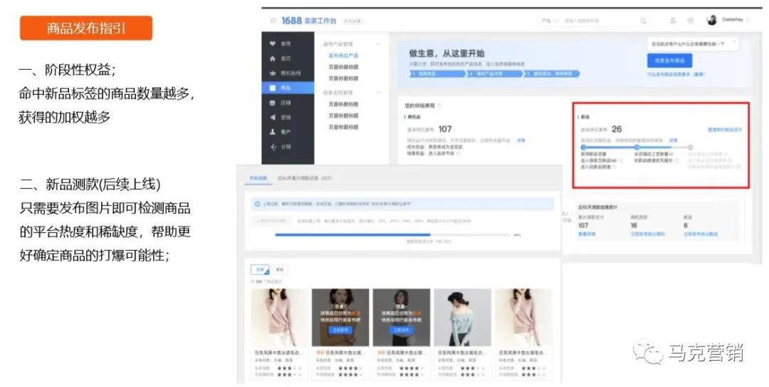Image resolution: width=769 pixels, height=387 pixels.
Task: Click 立即发布 on the black-skirt model card
Action: [x=401, y=330]
